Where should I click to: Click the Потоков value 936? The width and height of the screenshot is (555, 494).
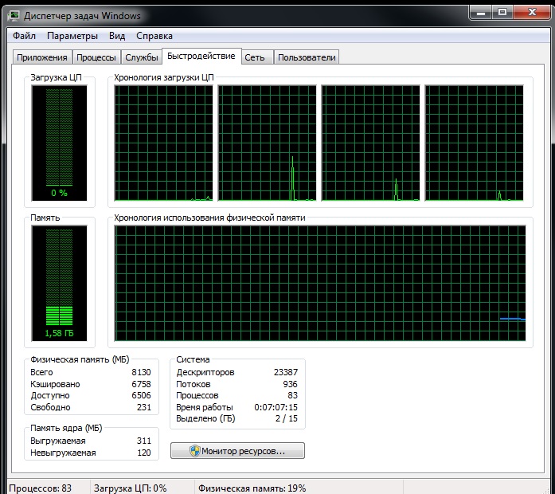(x=291, y=384)
